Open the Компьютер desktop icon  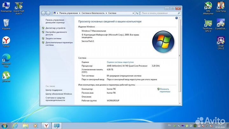[x=6, y=7]
